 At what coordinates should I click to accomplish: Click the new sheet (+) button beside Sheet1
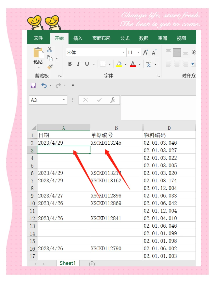tap(92, 264)
